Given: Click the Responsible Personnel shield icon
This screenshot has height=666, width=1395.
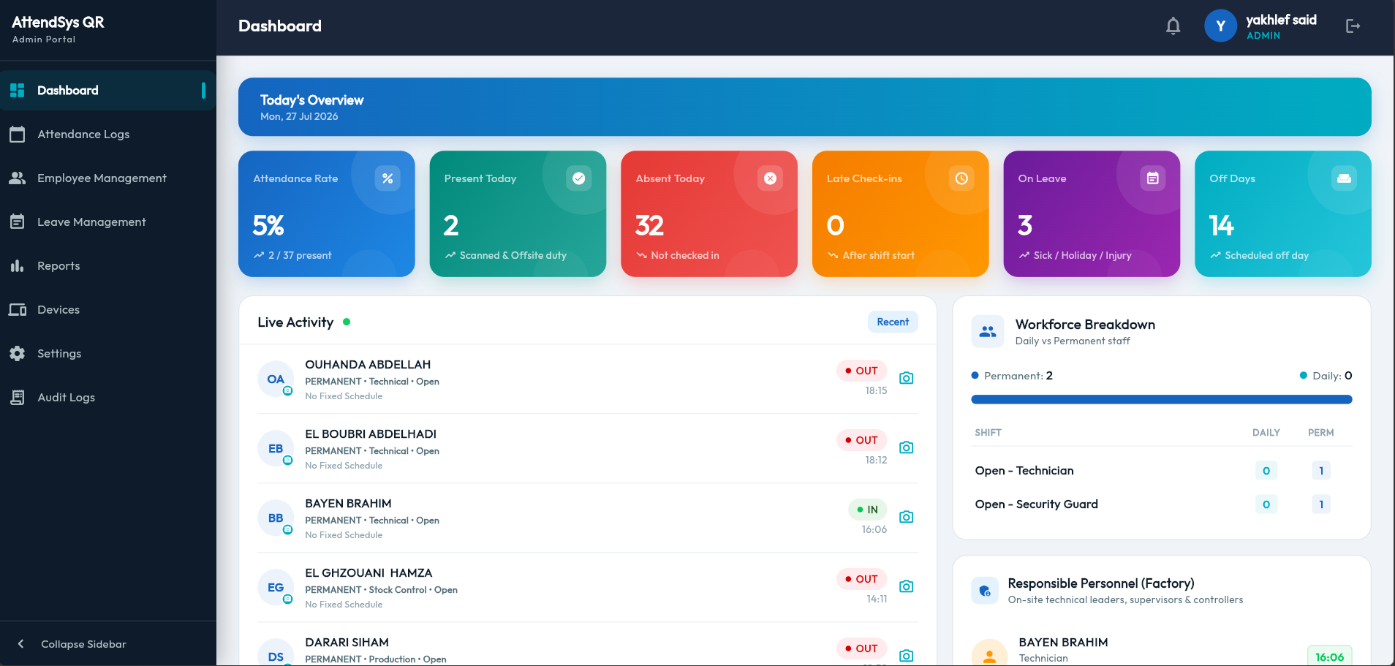Looking at the screenshot, I should [x=985, y=591].
